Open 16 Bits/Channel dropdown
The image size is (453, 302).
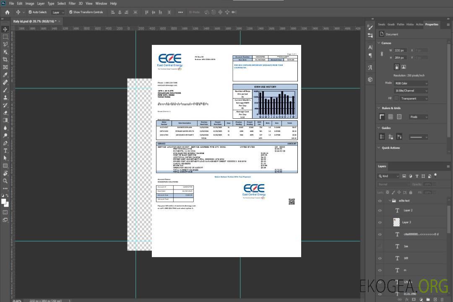[x=411, y=91]
